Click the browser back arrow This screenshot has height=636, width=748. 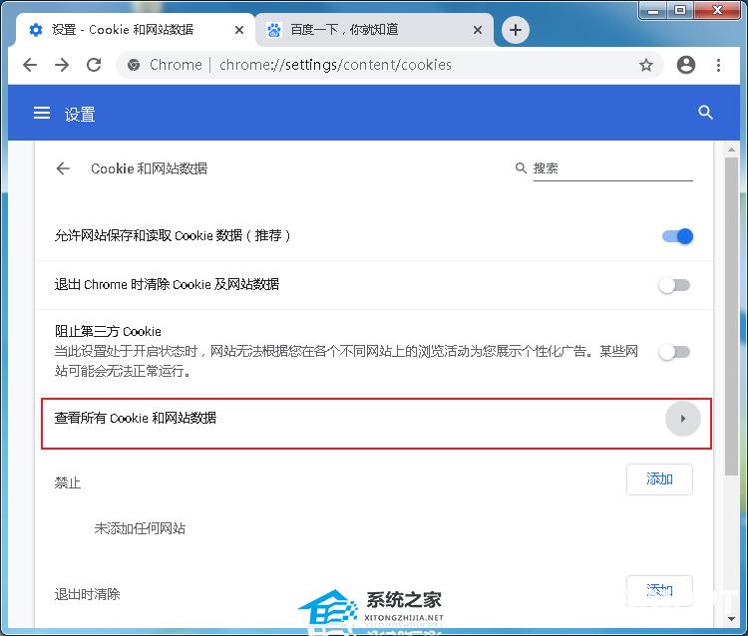tap(30, 65)
